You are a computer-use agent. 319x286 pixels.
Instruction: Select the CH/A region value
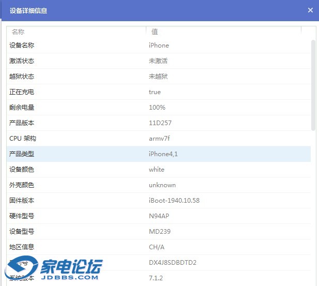(157, 247)
